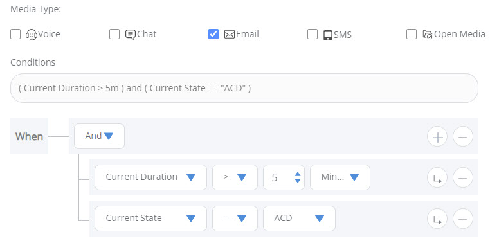
Task: Add nested condition under Current State row
Action: click(437, 219)
